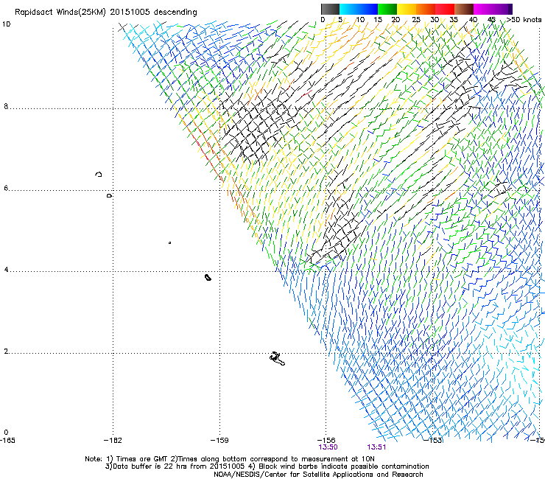Pick the orange 25-30 knots legend swatch
The width and height of the screenshot is (545, 479).
tap(426, 9)
